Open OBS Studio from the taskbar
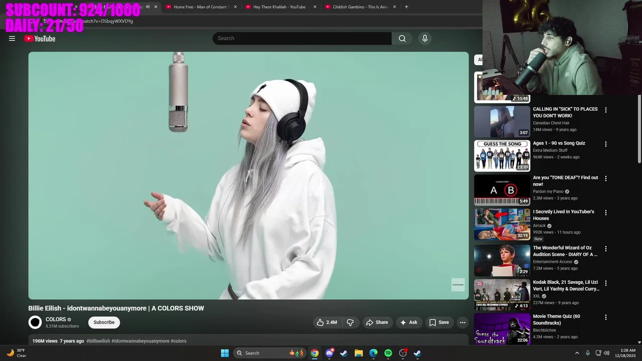642x361 pixels. pos(403,353)
